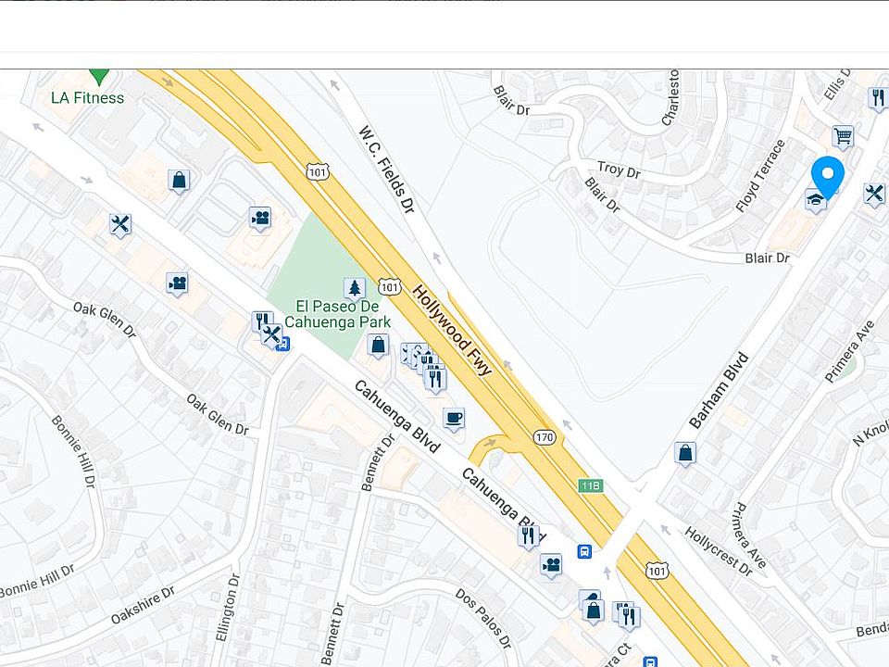Click the movie camera icon near Dos Palos Dr

[x=550, y=565]
